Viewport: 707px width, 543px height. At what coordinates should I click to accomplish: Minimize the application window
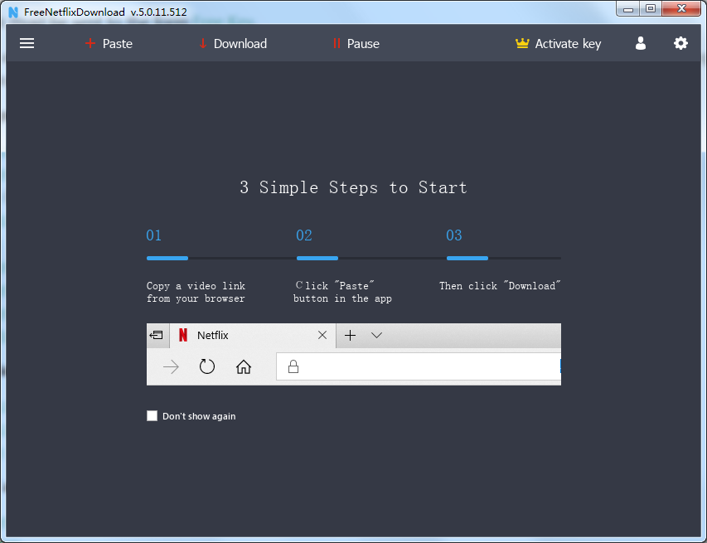pos(628,8)
